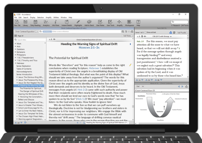Click the text size icon in CSB pane
Screen dimensions: 202x143
138,37
